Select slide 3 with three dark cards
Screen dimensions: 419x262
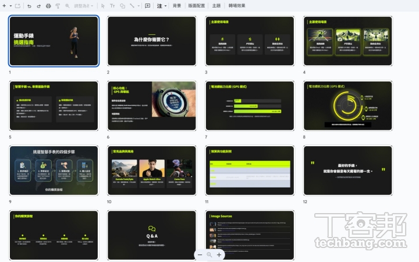coord(250,41)
